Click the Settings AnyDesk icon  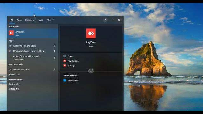click(65, 66)
